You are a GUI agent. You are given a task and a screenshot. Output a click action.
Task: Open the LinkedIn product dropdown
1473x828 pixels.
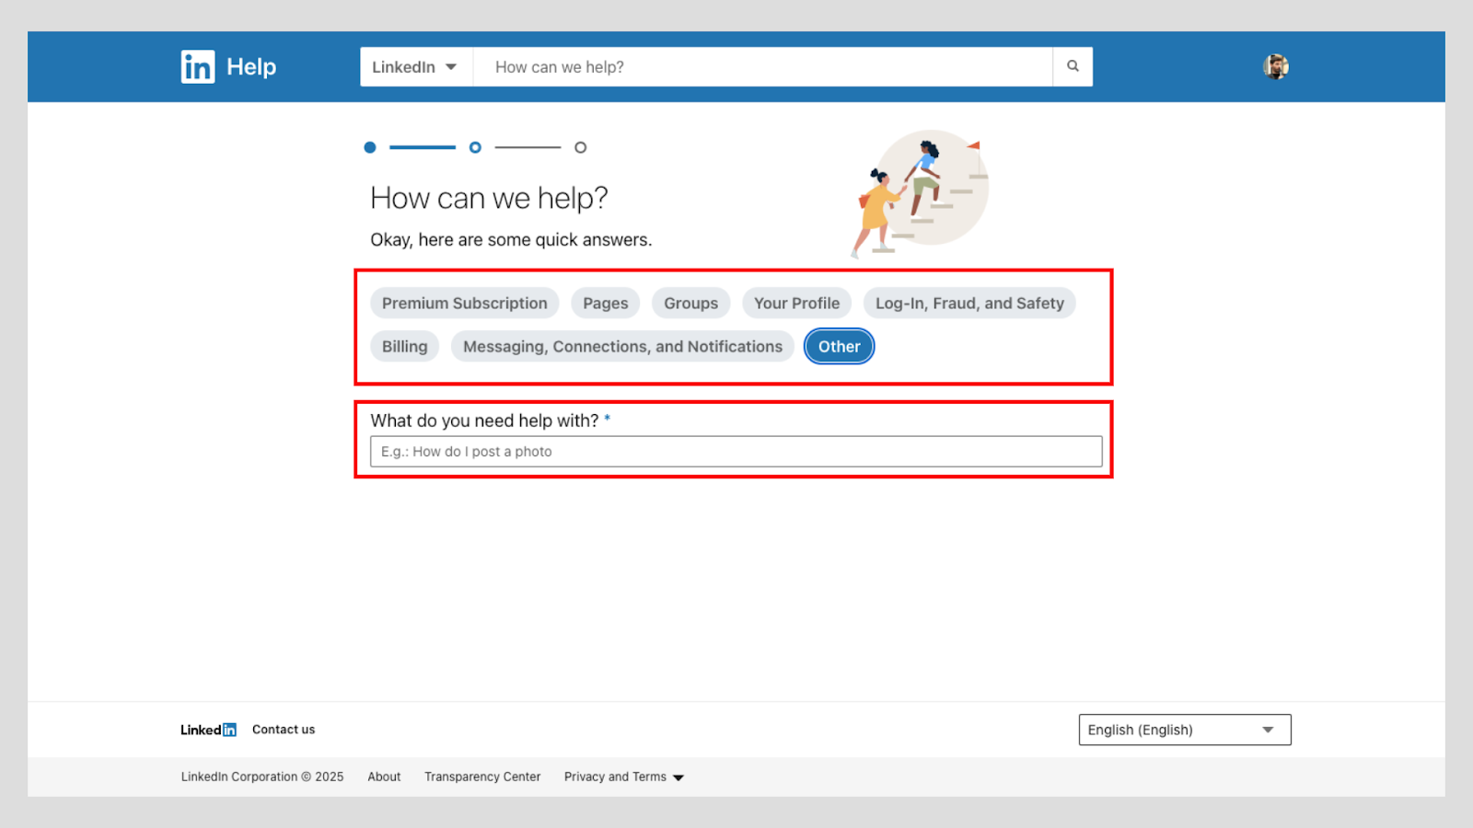tap(416, 67)
